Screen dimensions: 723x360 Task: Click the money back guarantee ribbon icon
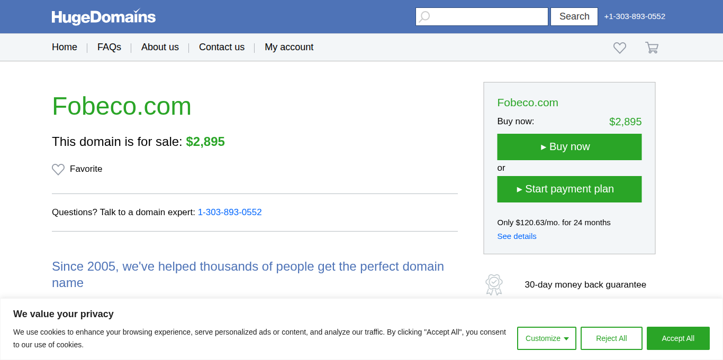click(494, 284)
